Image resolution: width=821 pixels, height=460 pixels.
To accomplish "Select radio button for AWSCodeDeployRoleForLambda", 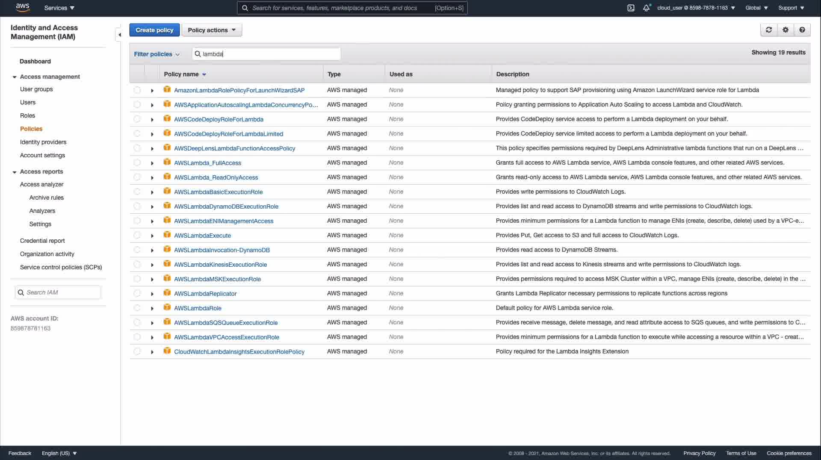I will coord(137,119).
